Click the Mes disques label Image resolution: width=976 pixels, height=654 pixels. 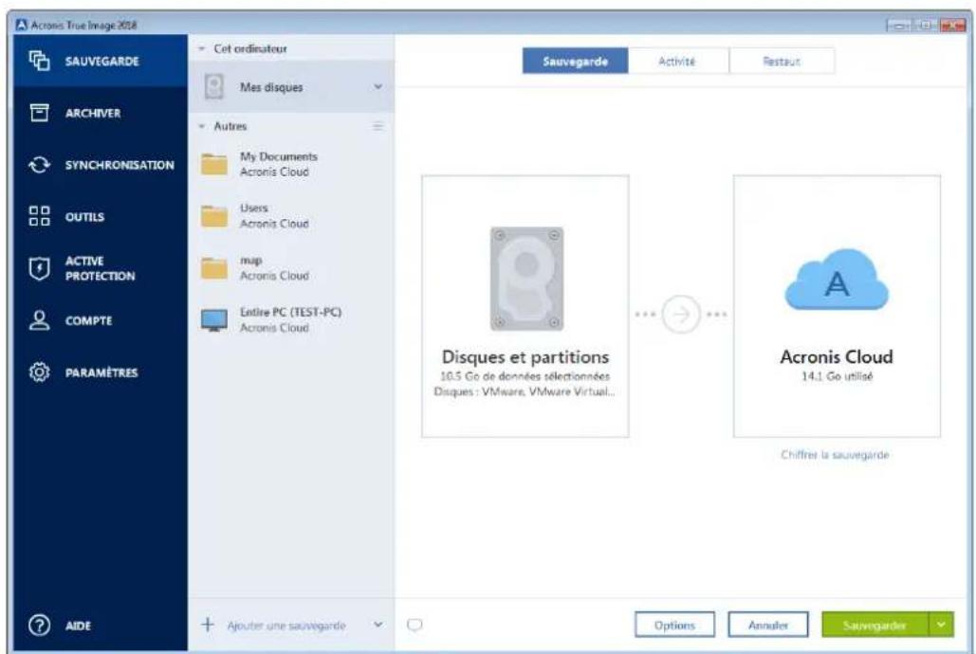[x=271, y=87]
